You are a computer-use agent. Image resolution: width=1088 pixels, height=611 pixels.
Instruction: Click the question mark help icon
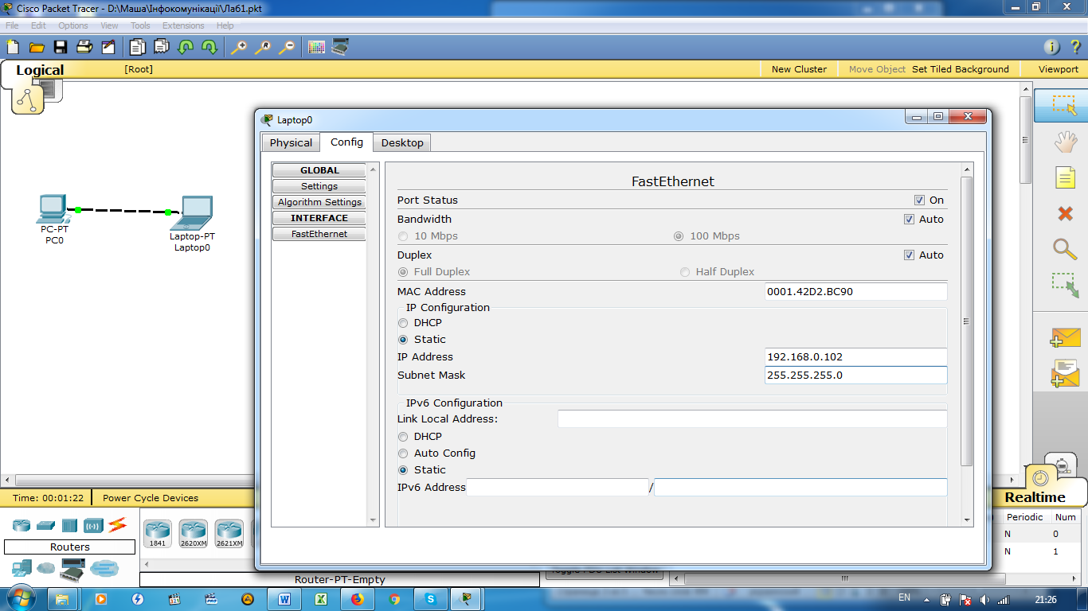[x=1075, y=47]
